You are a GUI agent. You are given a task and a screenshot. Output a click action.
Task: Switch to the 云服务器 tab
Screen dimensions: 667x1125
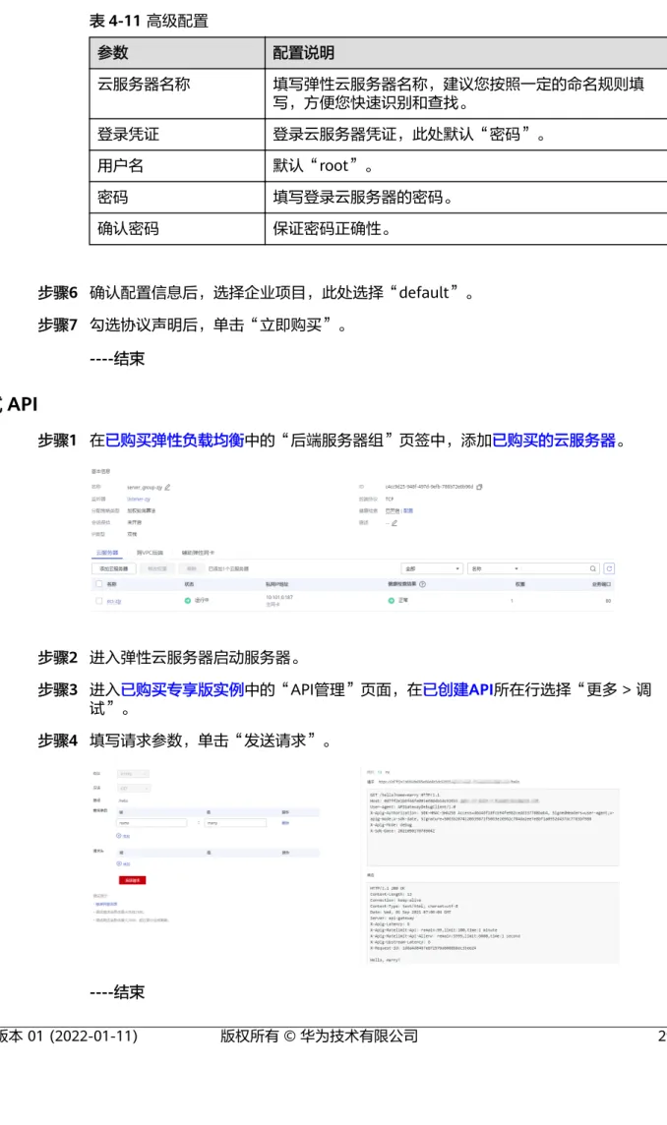pos(107,553)
